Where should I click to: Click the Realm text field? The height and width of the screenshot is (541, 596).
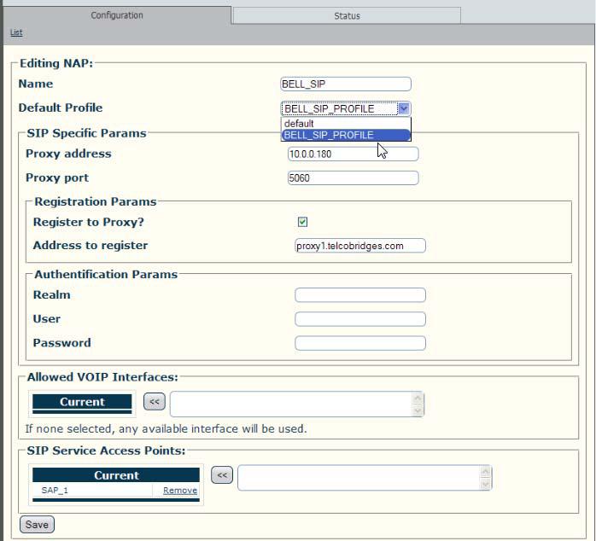360,294
